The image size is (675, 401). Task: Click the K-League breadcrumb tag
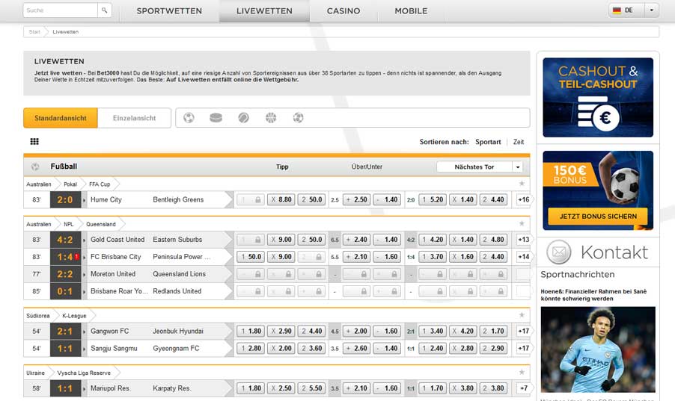click(74, 315)
